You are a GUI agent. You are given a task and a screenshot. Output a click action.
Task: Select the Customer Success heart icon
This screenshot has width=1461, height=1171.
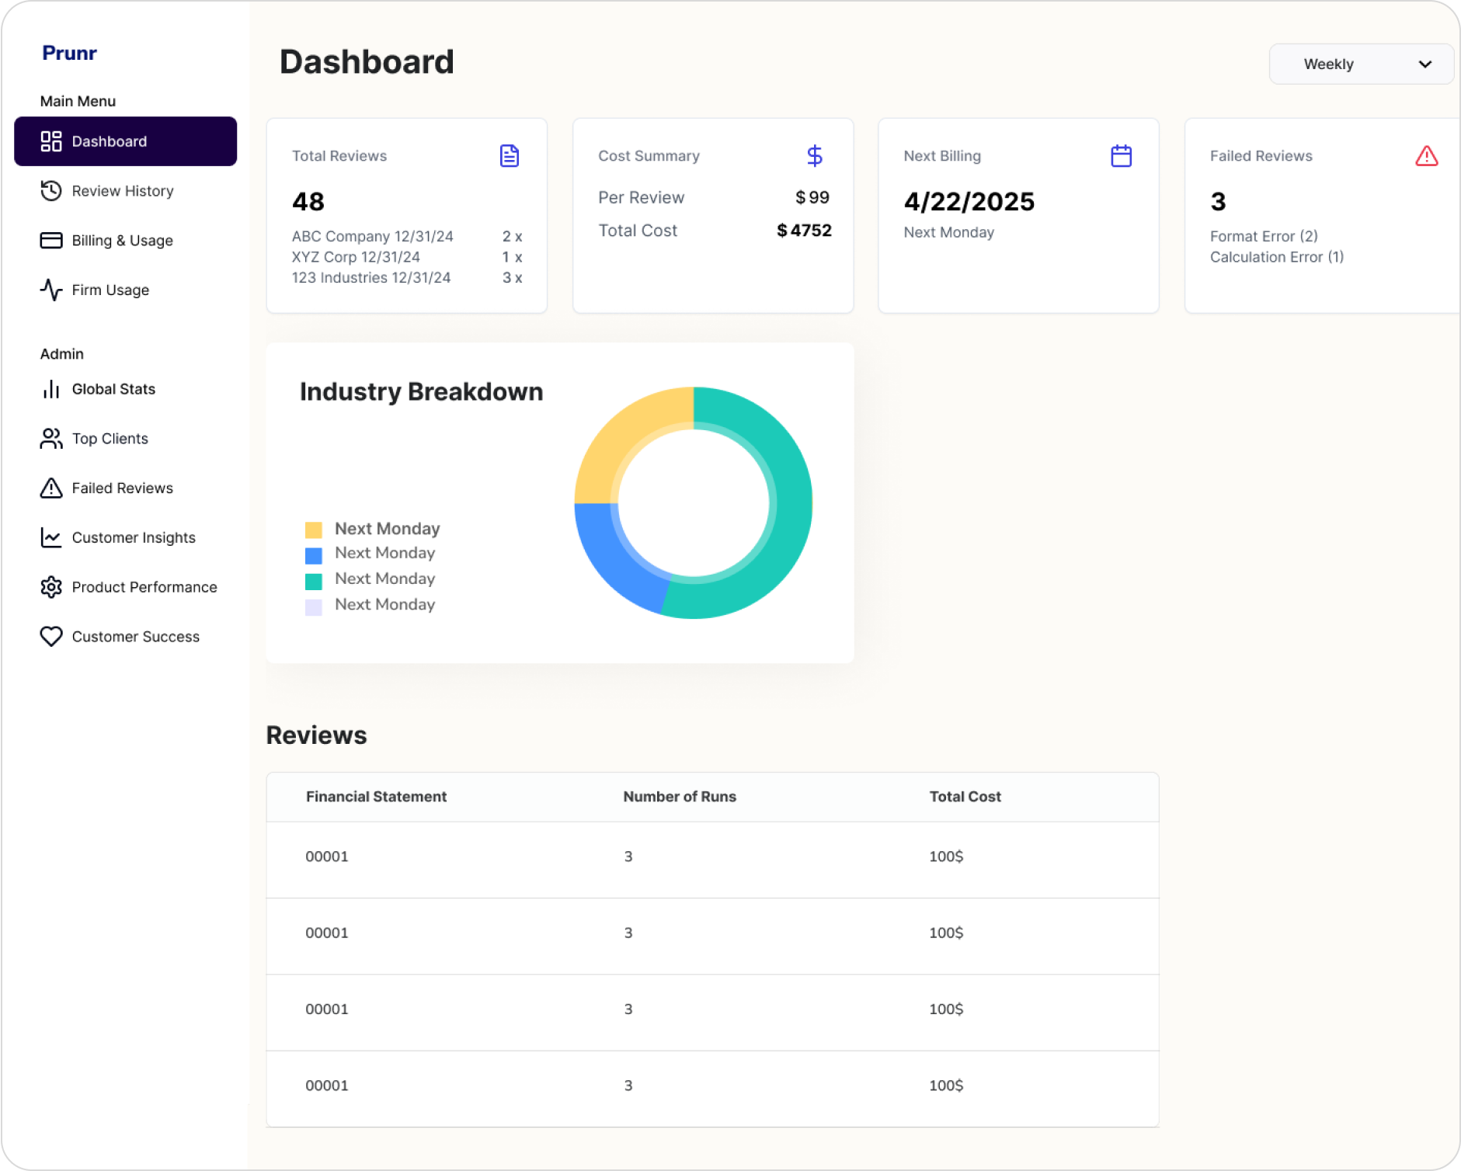tap(50, 636)
